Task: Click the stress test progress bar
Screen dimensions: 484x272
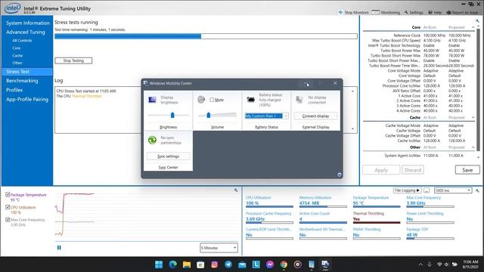Action: point(206,36)
